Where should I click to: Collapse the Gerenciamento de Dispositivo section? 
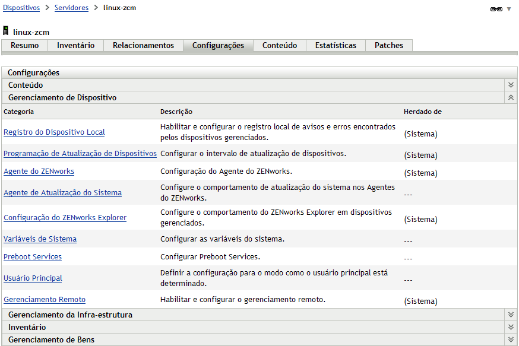click(511, 97)
